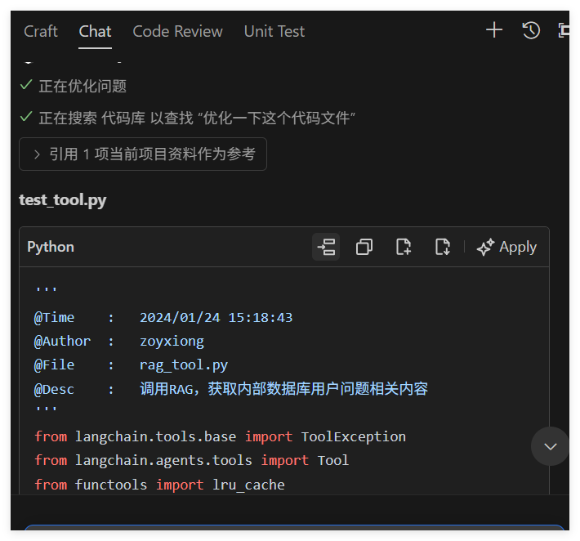Create new file from code icon
This screenshot has height=541, width=580.
404,247
